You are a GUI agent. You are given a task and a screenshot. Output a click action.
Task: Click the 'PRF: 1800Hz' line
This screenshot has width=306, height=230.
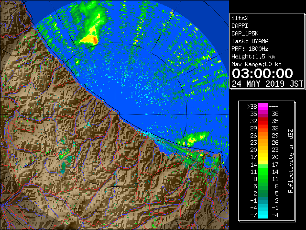(250, 49)
